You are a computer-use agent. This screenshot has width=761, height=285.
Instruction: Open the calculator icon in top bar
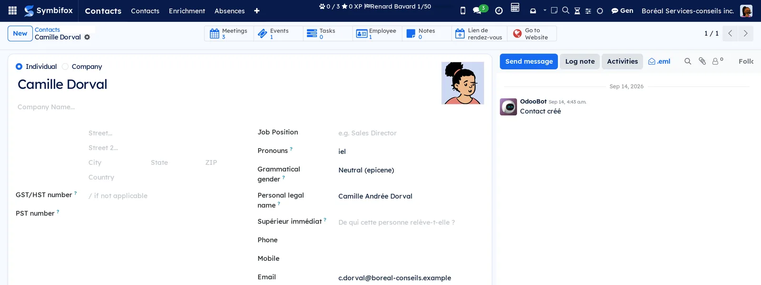click(x=515, y=7)
